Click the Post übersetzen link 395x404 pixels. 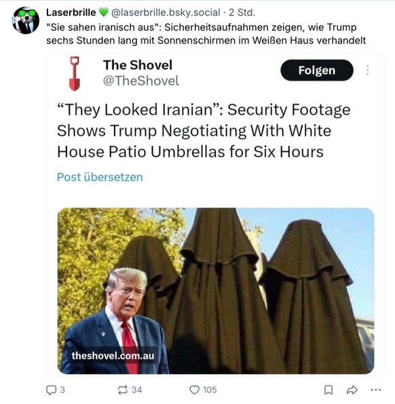tap(100, 177)
